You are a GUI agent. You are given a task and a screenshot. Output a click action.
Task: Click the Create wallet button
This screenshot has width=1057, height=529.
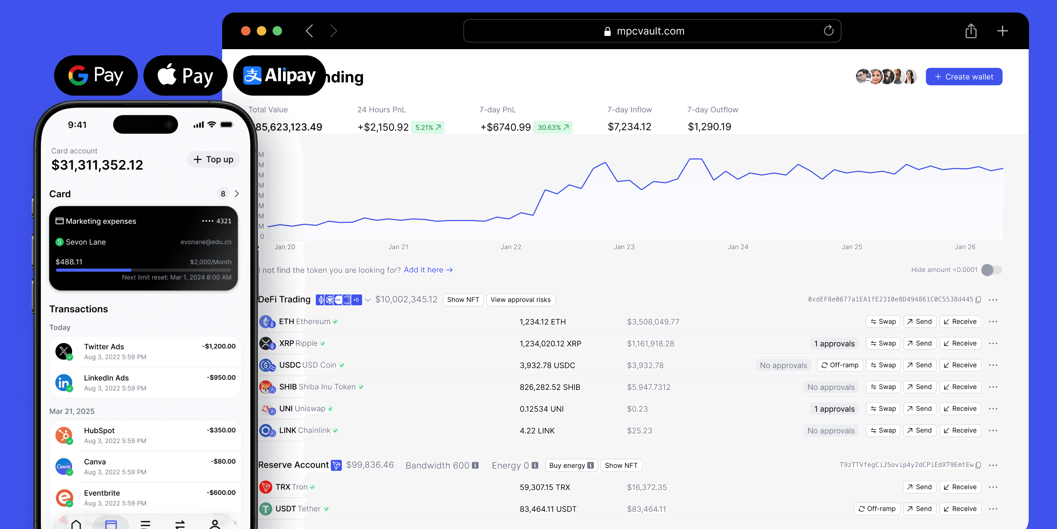tap(964, 77)
